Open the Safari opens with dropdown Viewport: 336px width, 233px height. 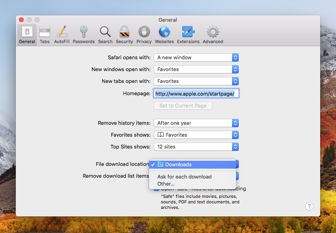coord(196,57)
